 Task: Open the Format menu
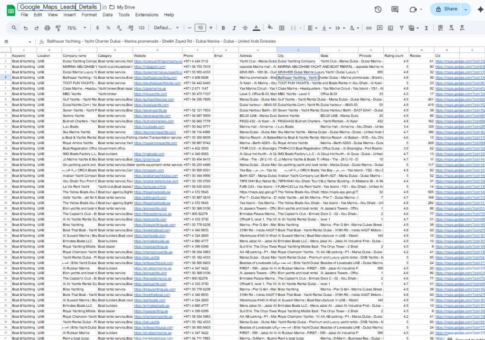[x=89, y=15]
